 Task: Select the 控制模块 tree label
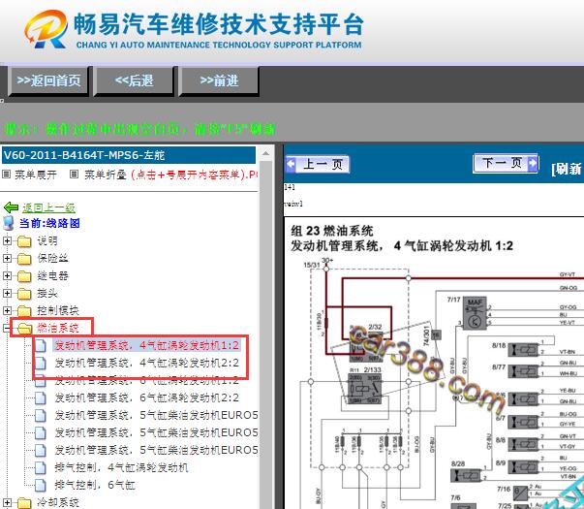click(x=58, y=310)
